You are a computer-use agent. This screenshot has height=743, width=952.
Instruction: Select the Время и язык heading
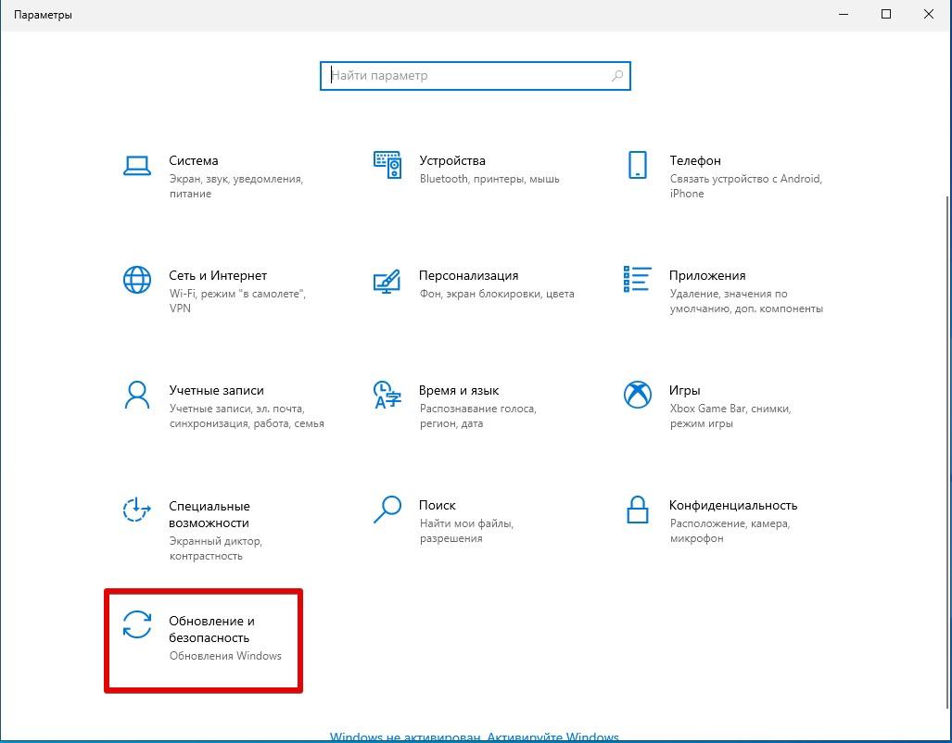point(459,390)
